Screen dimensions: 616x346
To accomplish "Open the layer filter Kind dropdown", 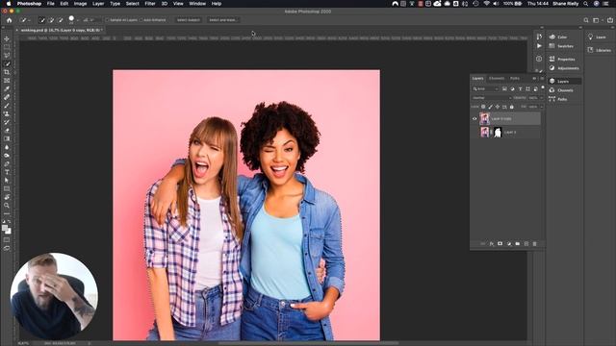I will point(485,89).
